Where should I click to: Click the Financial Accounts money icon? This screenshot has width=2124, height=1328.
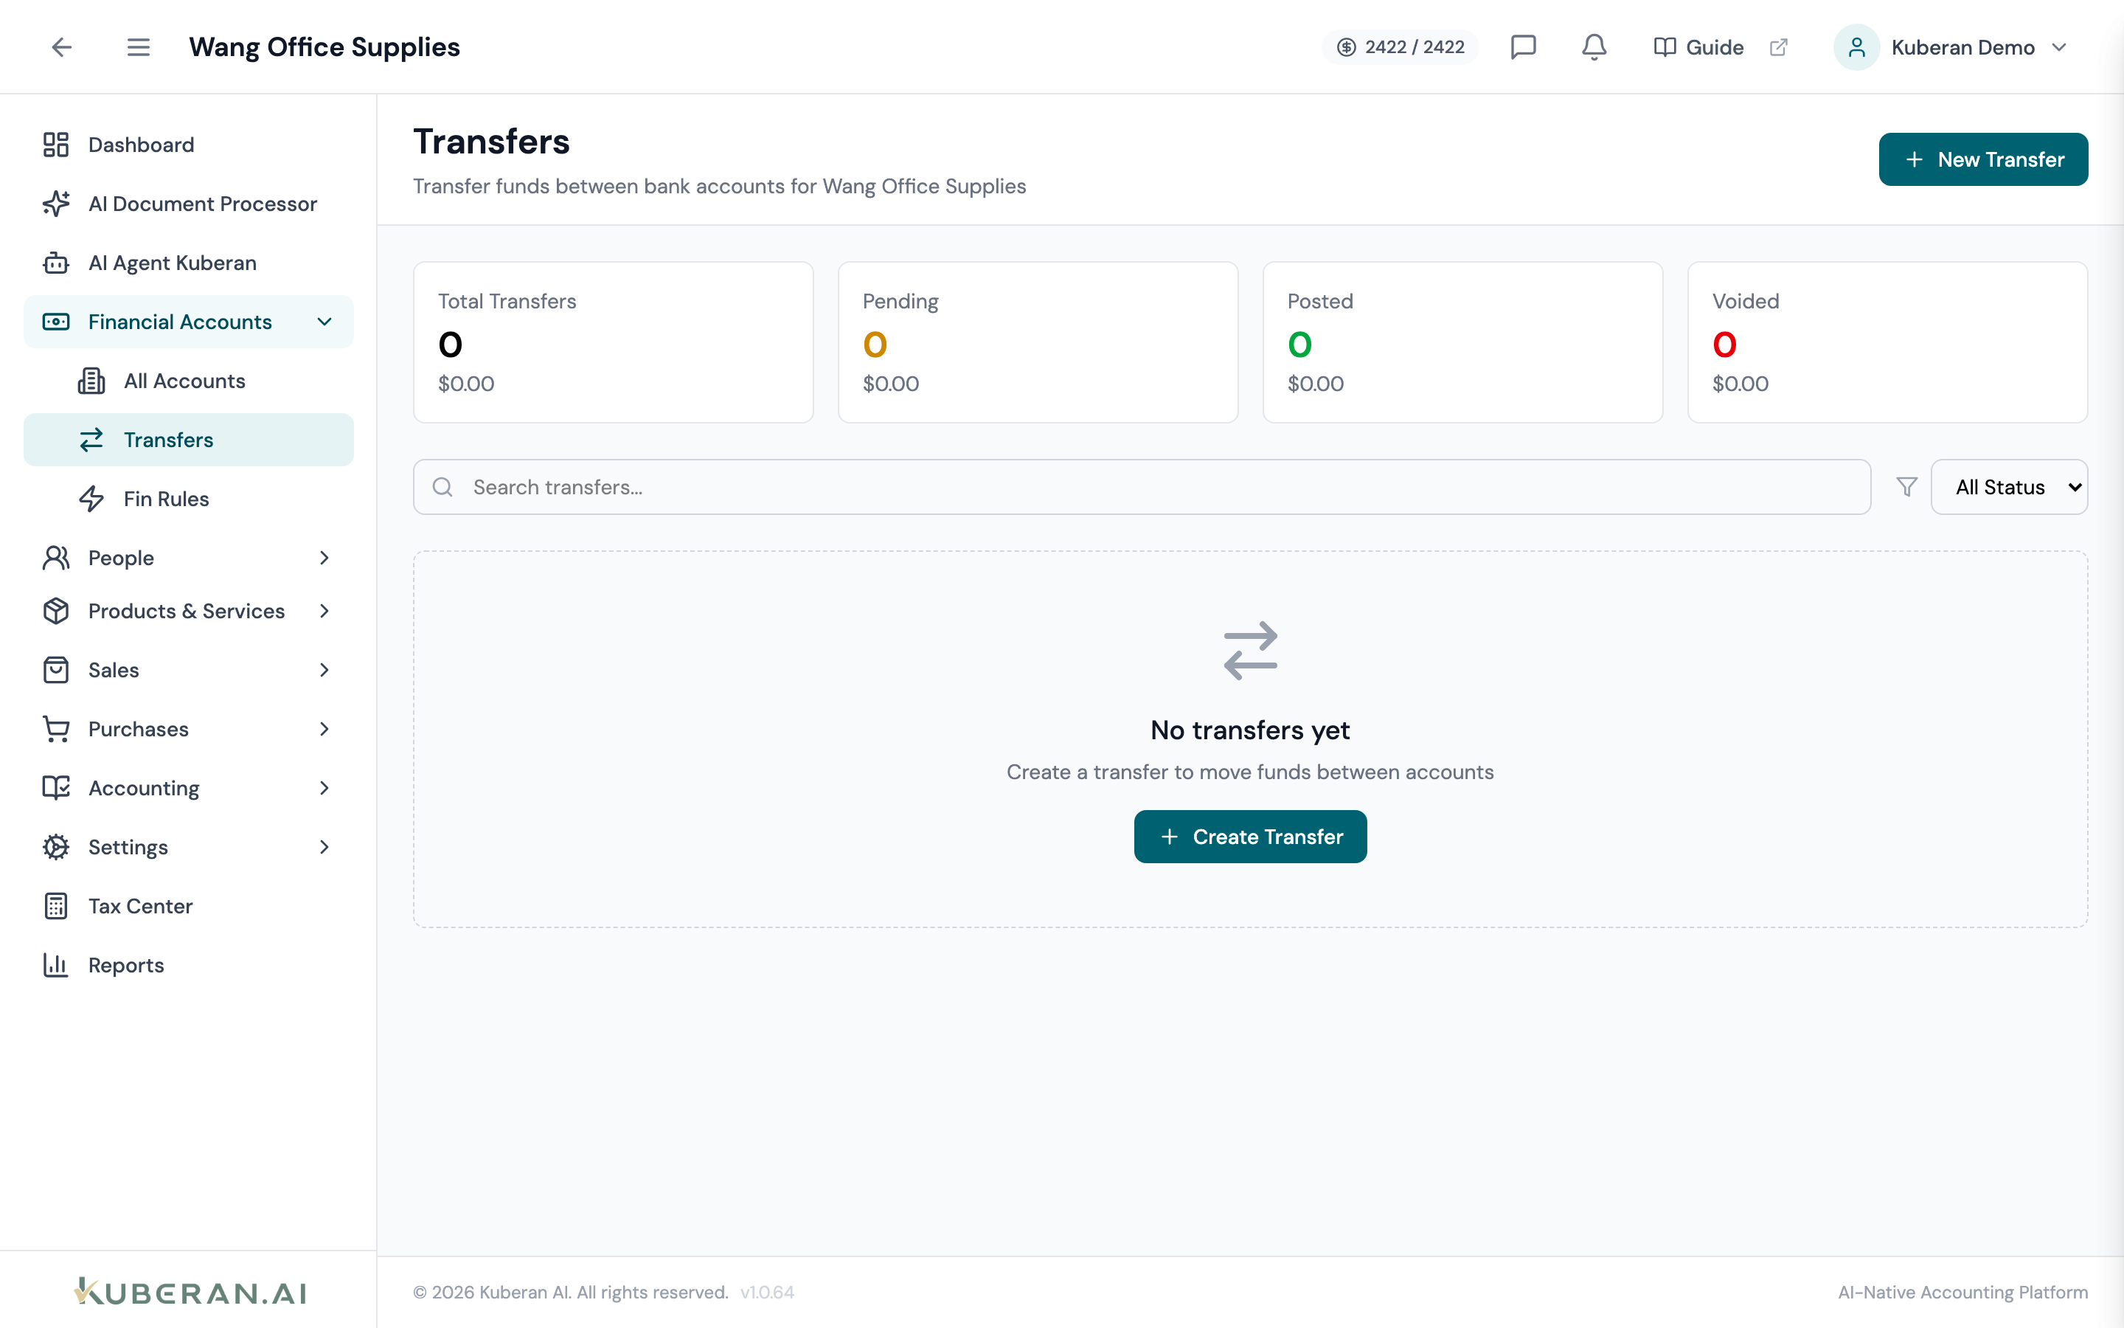(x=56, y=322)
